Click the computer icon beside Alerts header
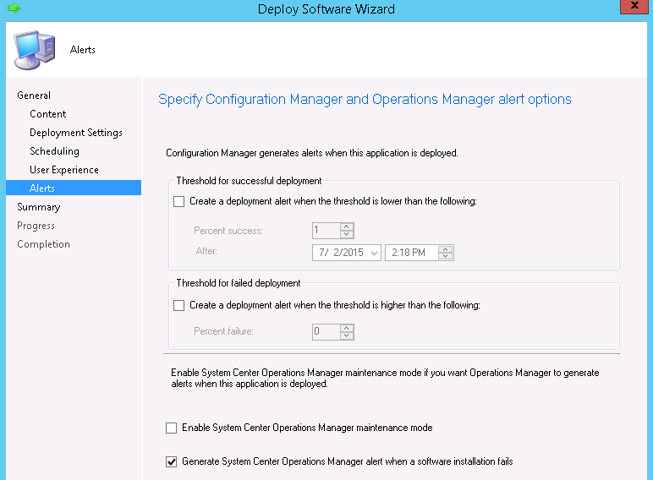 click(35, 49)
